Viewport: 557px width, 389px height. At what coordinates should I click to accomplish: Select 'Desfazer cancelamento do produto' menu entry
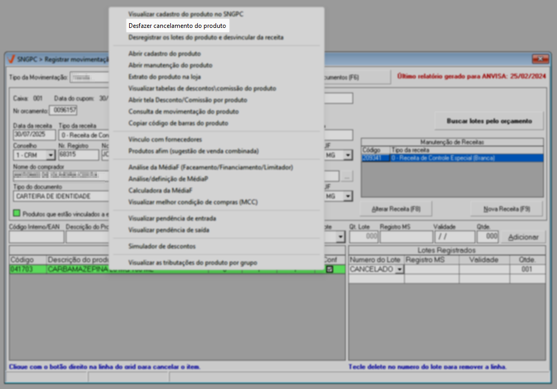pos(177,26)
